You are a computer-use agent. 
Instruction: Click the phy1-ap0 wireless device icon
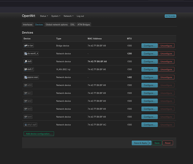26,125
